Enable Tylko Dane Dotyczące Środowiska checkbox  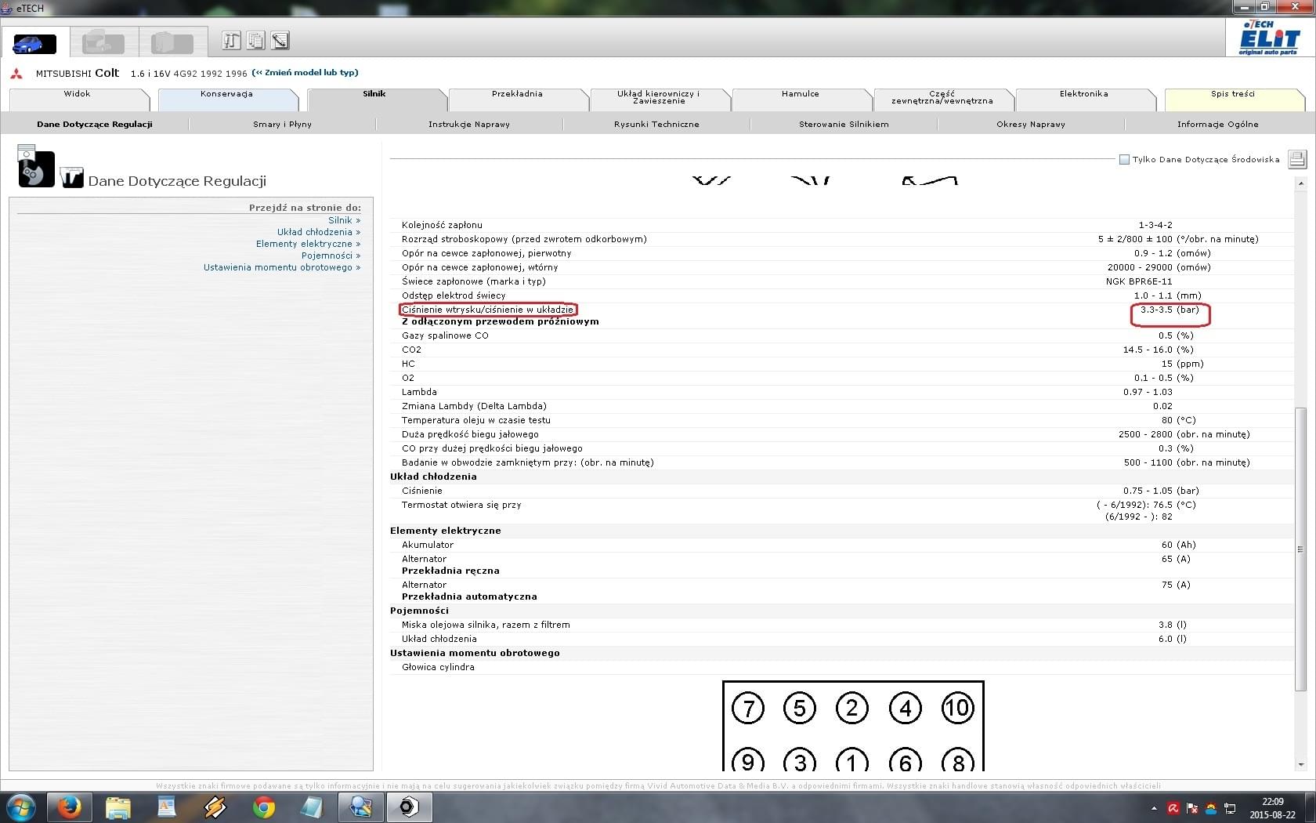coord(1124,160)
